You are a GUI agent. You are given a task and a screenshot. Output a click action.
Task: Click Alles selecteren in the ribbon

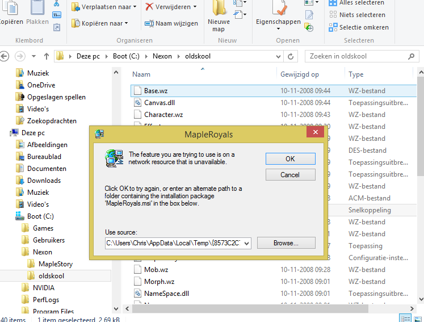(362, 3)
